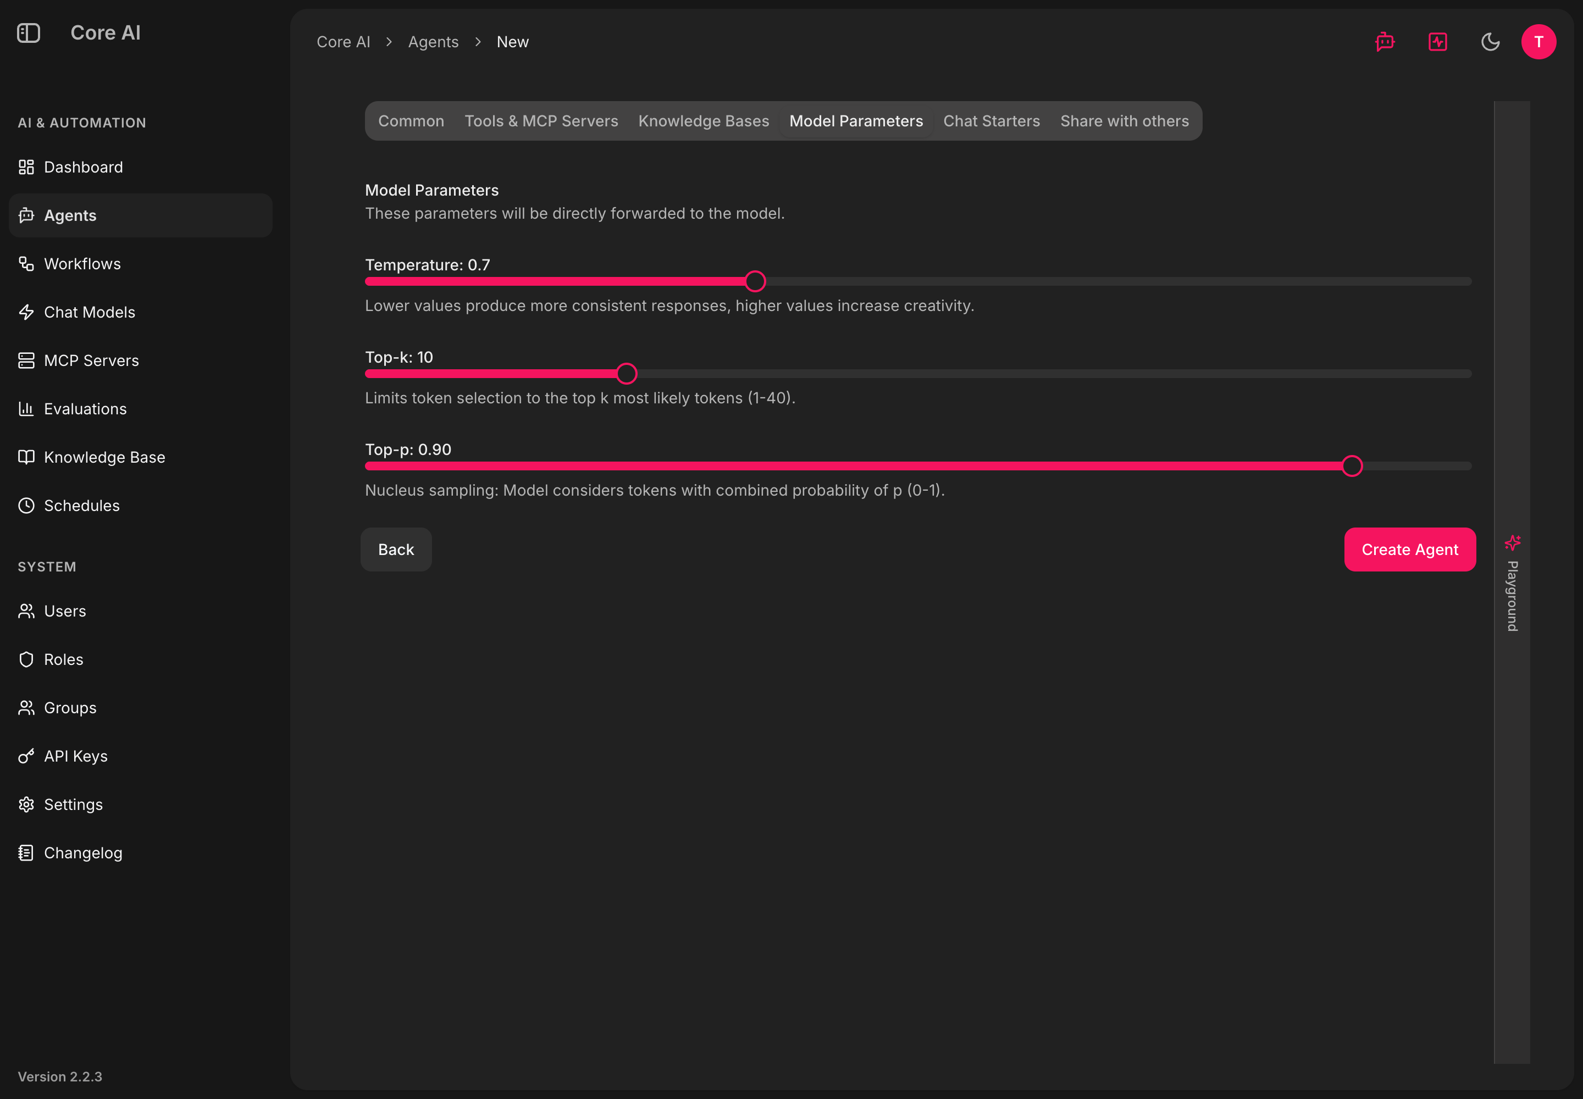This screenshot has width=1583, height=1099.
Task: Open the activity monitor icon in header
Action: [x=1438, y=42]
